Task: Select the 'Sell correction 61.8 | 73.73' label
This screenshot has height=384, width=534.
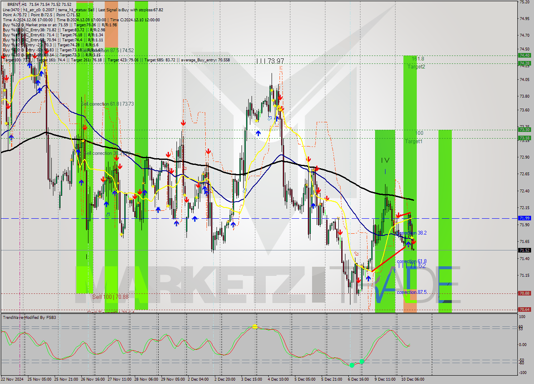Action: [107, 104]
